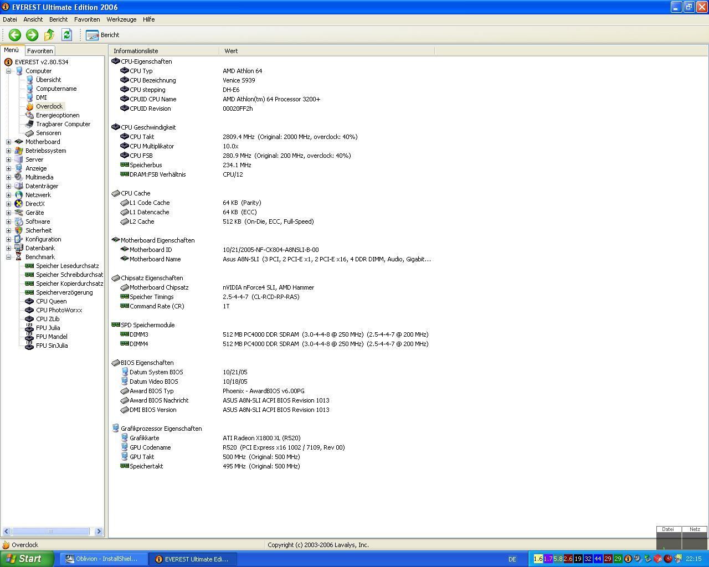Open the Favoriten menu
The image size is (709, 567).
87,19
